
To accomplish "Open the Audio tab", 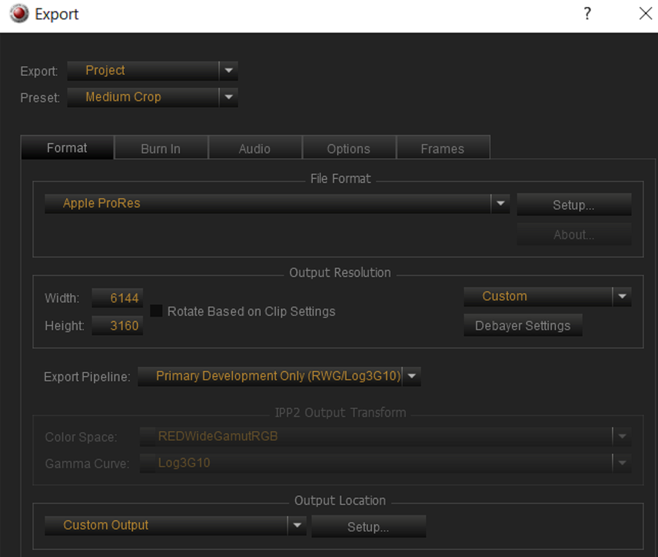I will 255,148.
